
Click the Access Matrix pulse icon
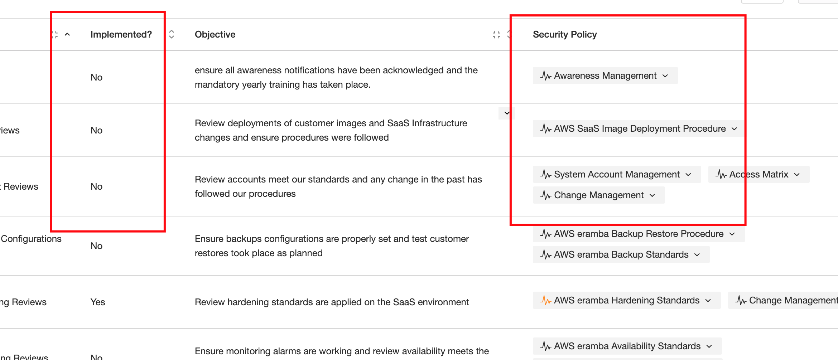coord(721,175)
